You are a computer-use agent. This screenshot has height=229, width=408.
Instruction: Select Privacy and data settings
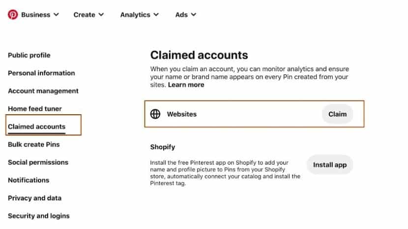tap(34, 198)
